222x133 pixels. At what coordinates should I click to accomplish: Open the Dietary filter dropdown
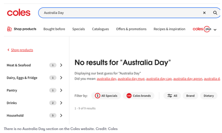[209, 96]
